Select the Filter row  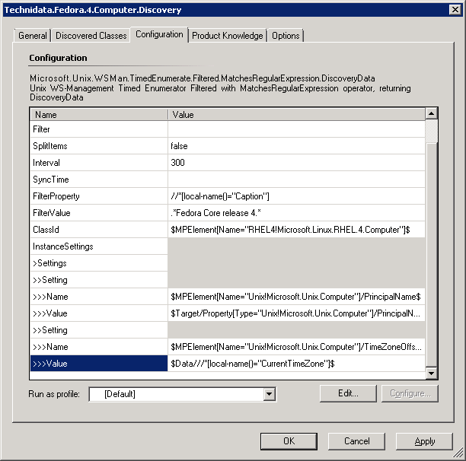click(x=228, y=129)
